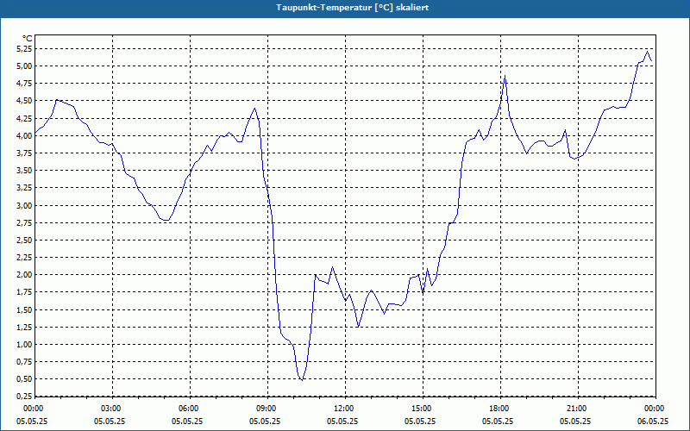This screenshot has width=690, height=431.
Task: Select the 4,00 y-axis value
Action: point(23,136)
